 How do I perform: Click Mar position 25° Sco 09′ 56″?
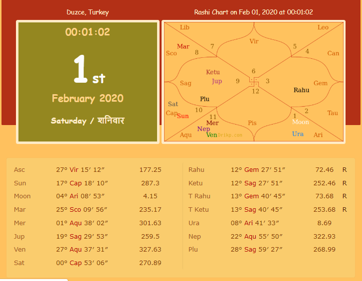tap(81, 209)
